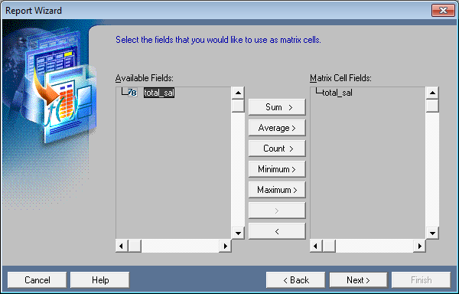Screen dimensions: 459x294
Task: Apply Count to the selected field
Action: 277,149
